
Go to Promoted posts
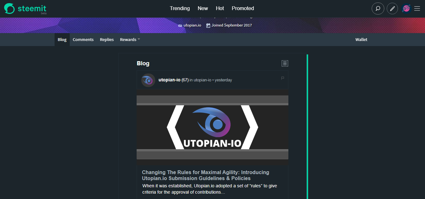coord(243,8)
